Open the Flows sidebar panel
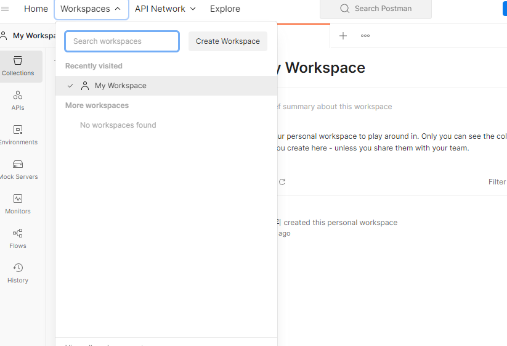This screenshot has height=346, width=507. tap(18, 239)
